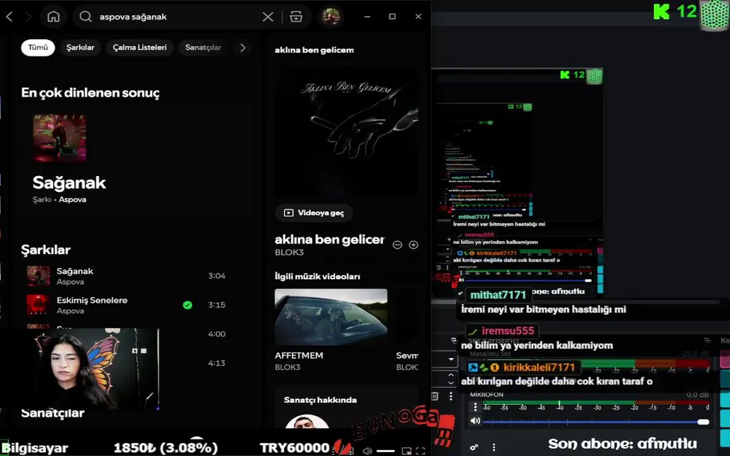Open the profile avatar menu
This screenshot has width=730, height=456.
coord(332,16)
